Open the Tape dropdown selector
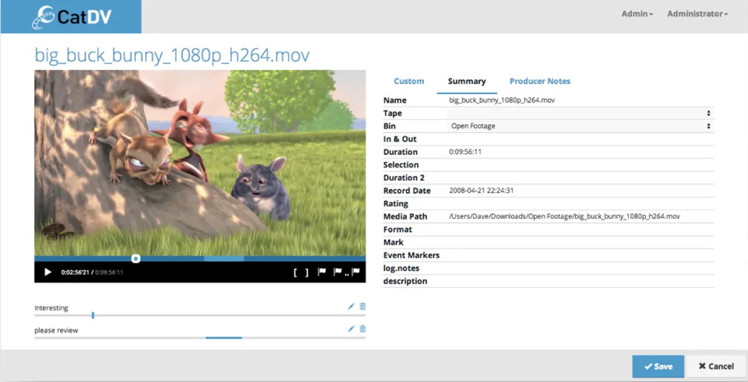The image size is (748, 382). 579,113
